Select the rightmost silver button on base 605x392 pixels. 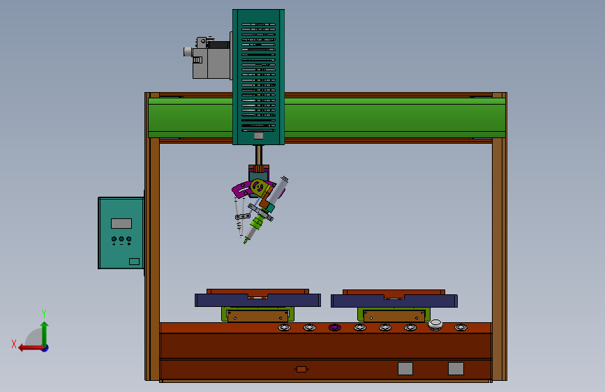461,328
